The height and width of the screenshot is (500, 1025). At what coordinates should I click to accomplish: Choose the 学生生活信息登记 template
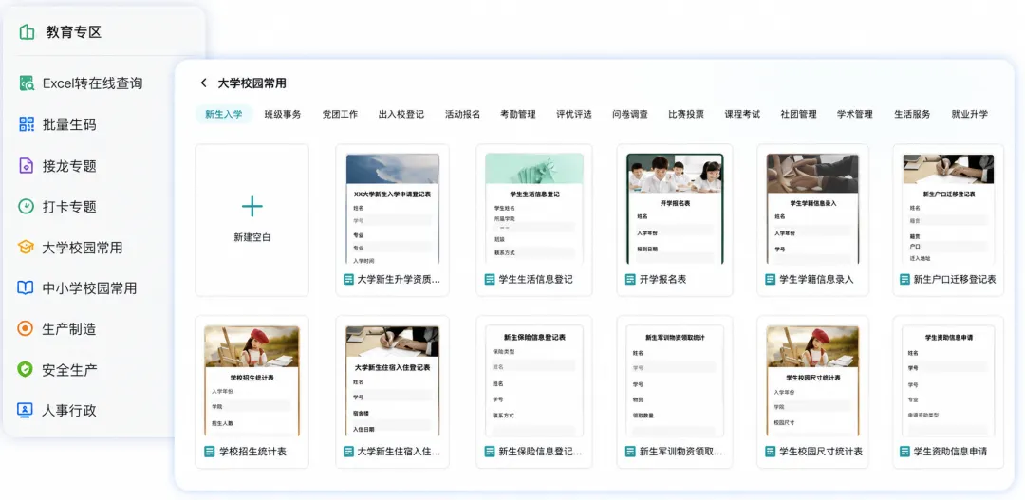click(x=534, y=219)
